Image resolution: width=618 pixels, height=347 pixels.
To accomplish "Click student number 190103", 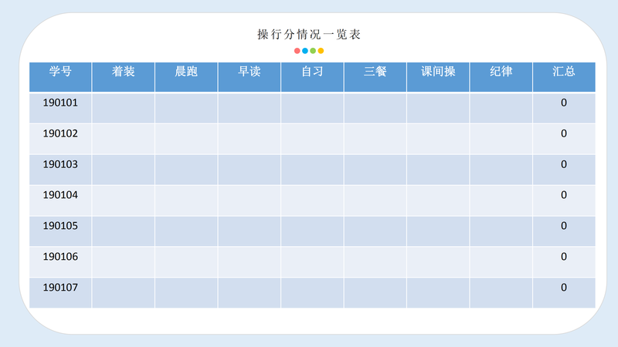I will [60, 164].
